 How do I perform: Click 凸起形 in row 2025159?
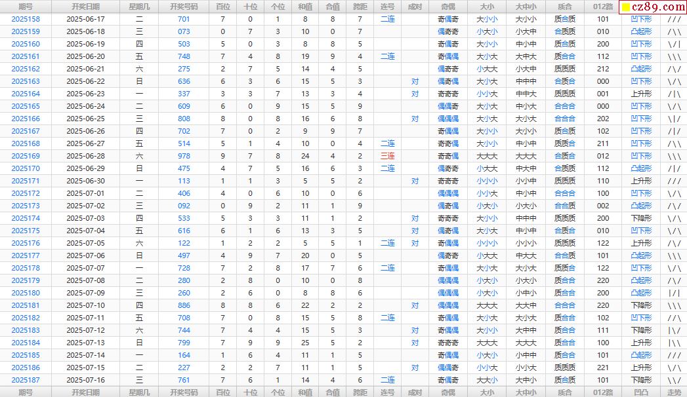point(642,31)
